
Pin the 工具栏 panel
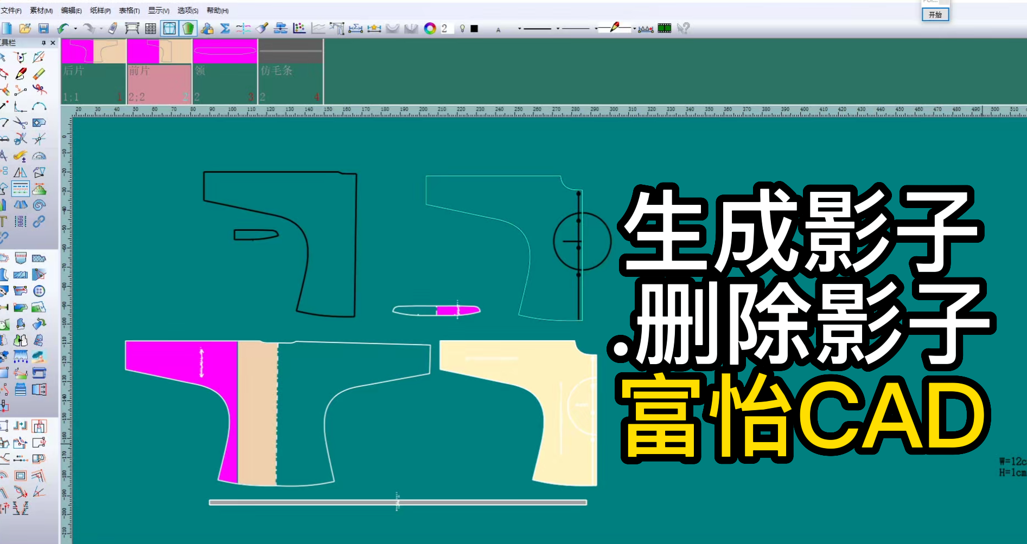(44, 43)
